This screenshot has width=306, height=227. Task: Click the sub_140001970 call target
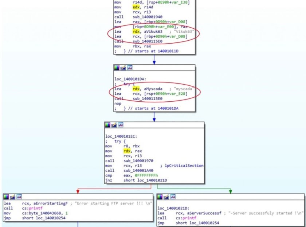pyautogui.click(x=138, y=161)
